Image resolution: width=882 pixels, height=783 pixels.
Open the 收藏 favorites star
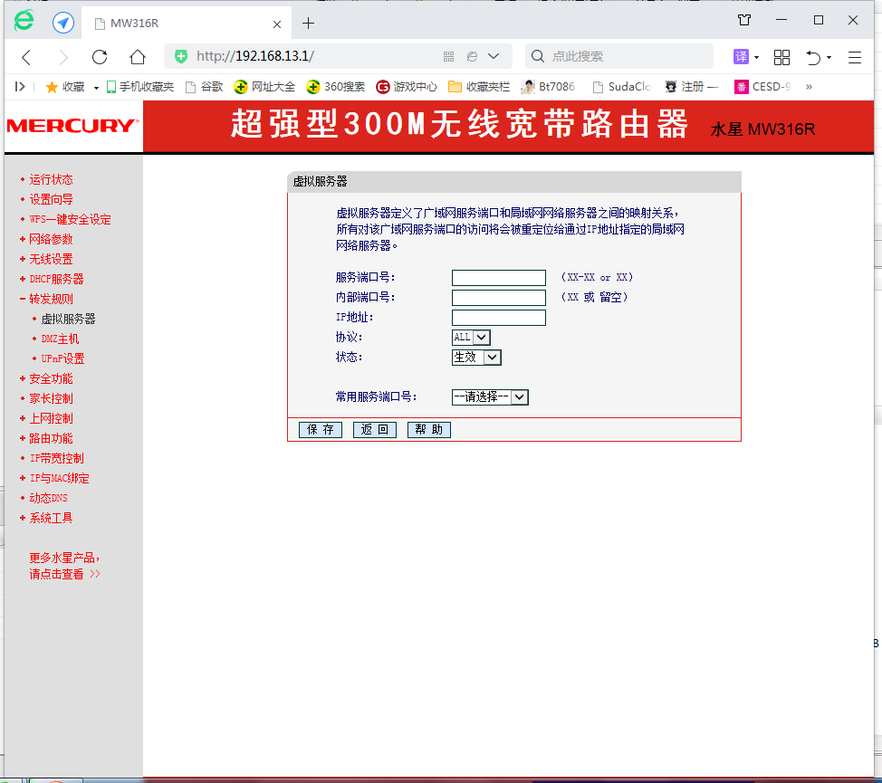(64, 87)
